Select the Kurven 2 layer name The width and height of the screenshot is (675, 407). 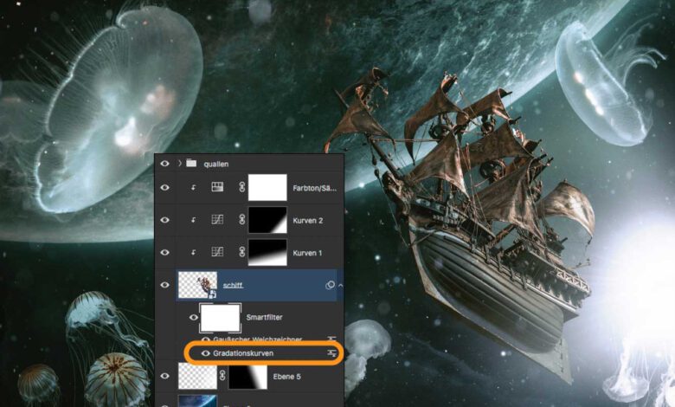pyautogui.click(x=308, y=221)
